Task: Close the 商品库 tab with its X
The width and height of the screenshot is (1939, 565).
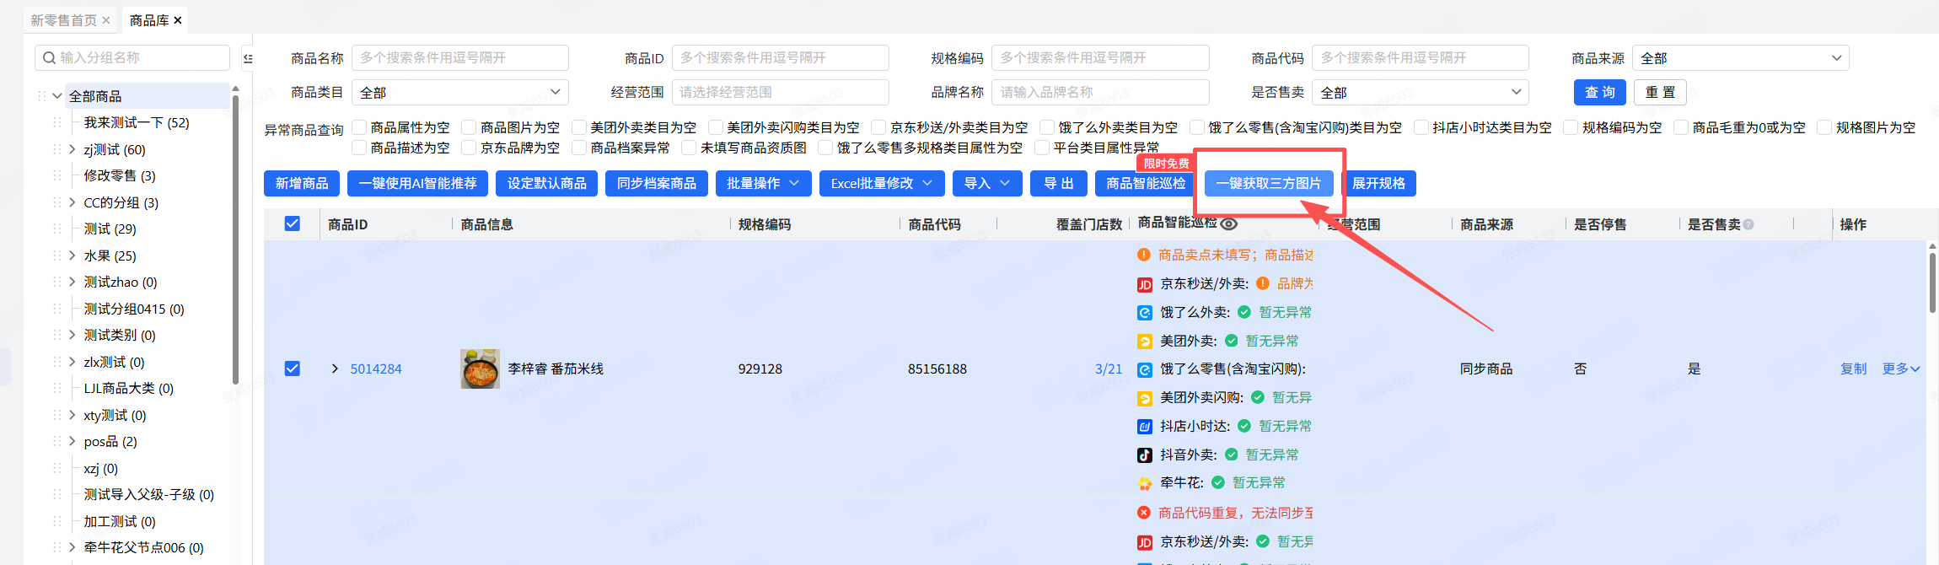Action: (178, 20)
